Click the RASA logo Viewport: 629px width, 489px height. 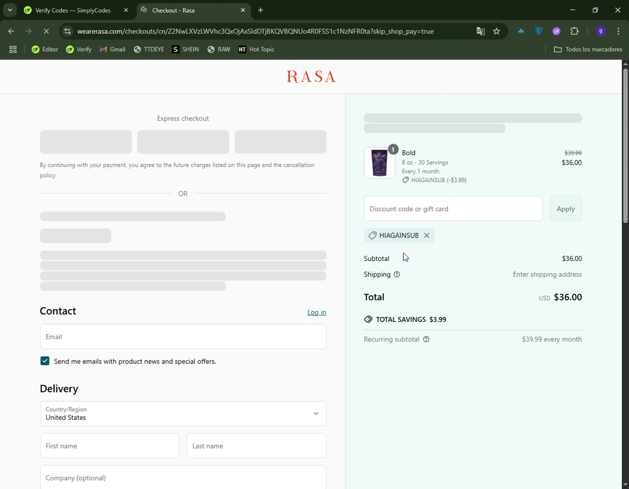click(311, 76)
